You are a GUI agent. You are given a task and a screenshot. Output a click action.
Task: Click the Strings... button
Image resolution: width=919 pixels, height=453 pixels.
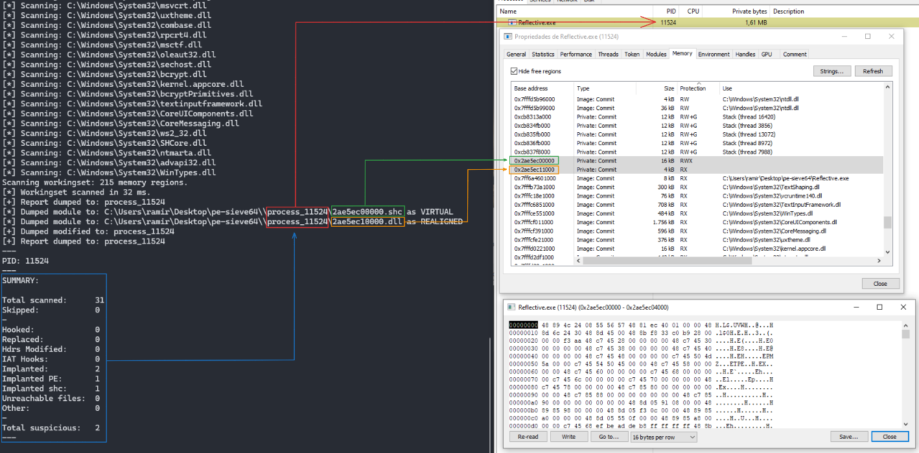(x=832, y=71)
